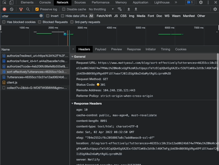
Task: Filter requests by Fetch/XHR type
Action: point(104,16)
